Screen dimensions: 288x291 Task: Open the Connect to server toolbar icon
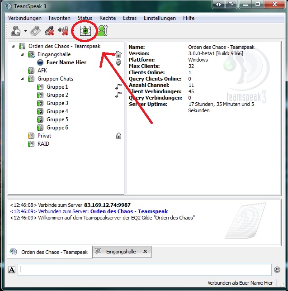pos(16,31)
